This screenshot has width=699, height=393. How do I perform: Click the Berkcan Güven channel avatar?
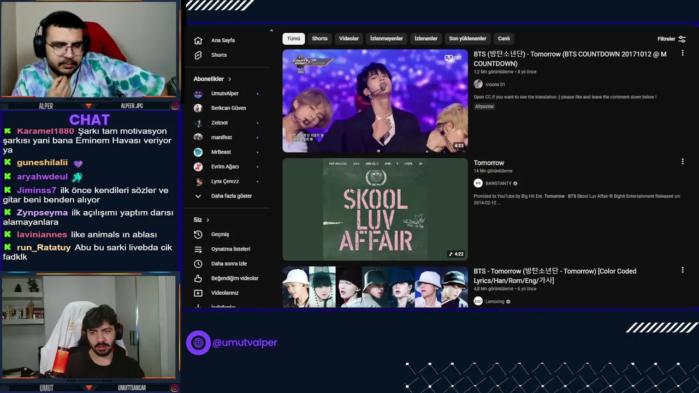(198, 108)
